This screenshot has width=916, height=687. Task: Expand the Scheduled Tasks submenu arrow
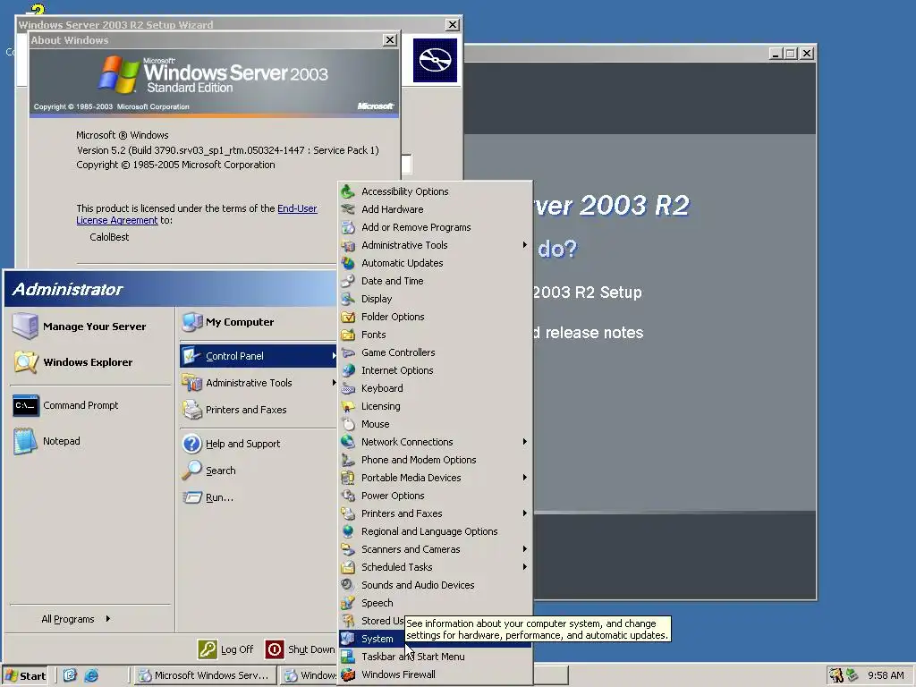click(x=524, y=567)
